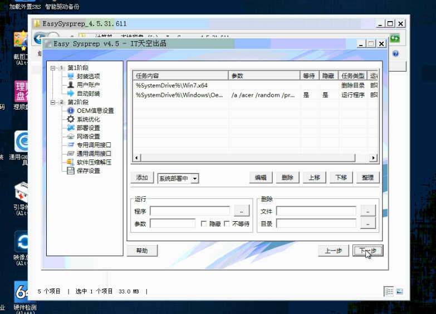The width and height of the screenshot is (436, 314).
Task: Select the 网络设置 network icon
Action: (71, 136)
